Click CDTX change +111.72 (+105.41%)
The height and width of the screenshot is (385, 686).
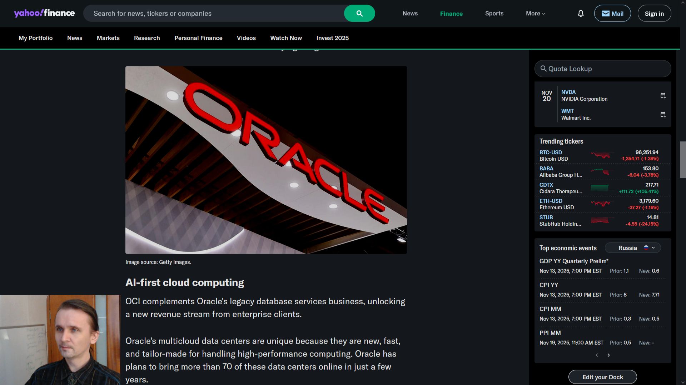click(639, 191)
